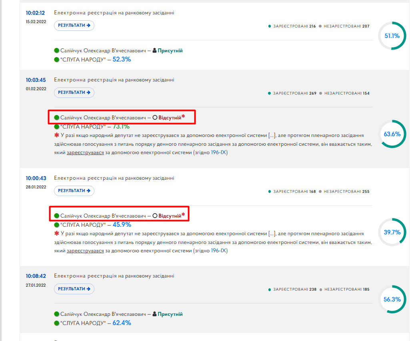Click ЗАРЕЄСТРОВАНІ 238 legend entry
This screenshot has height=341, width=410.
pos(292,289)
